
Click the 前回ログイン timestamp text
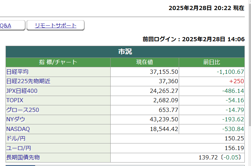coord(194,39)
